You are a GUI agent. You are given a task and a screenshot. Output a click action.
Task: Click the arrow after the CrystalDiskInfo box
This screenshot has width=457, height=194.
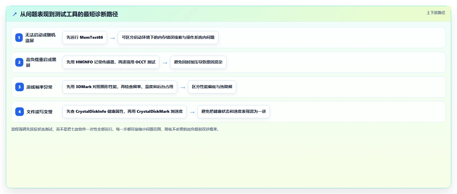tap(192, 112)
